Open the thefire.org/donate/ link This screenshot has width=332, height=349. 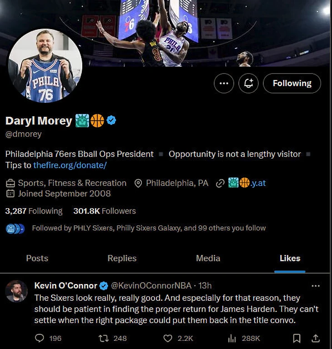tap(70, 165)
